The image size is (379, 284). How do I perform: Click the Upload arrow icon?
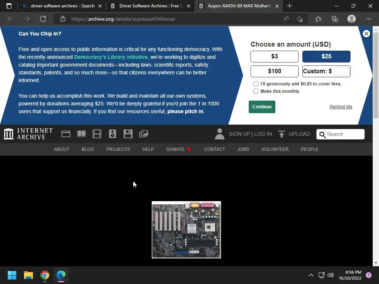pyautogui.click(x=281, y=134)
